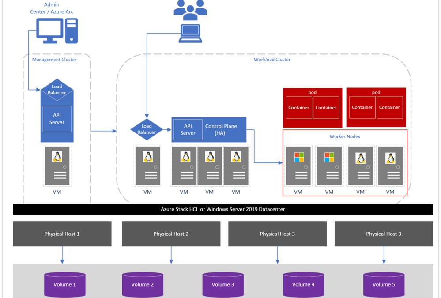Click the Worker Nodes label
The width and height of the screenshot is (441, 298).
(345, 136)
